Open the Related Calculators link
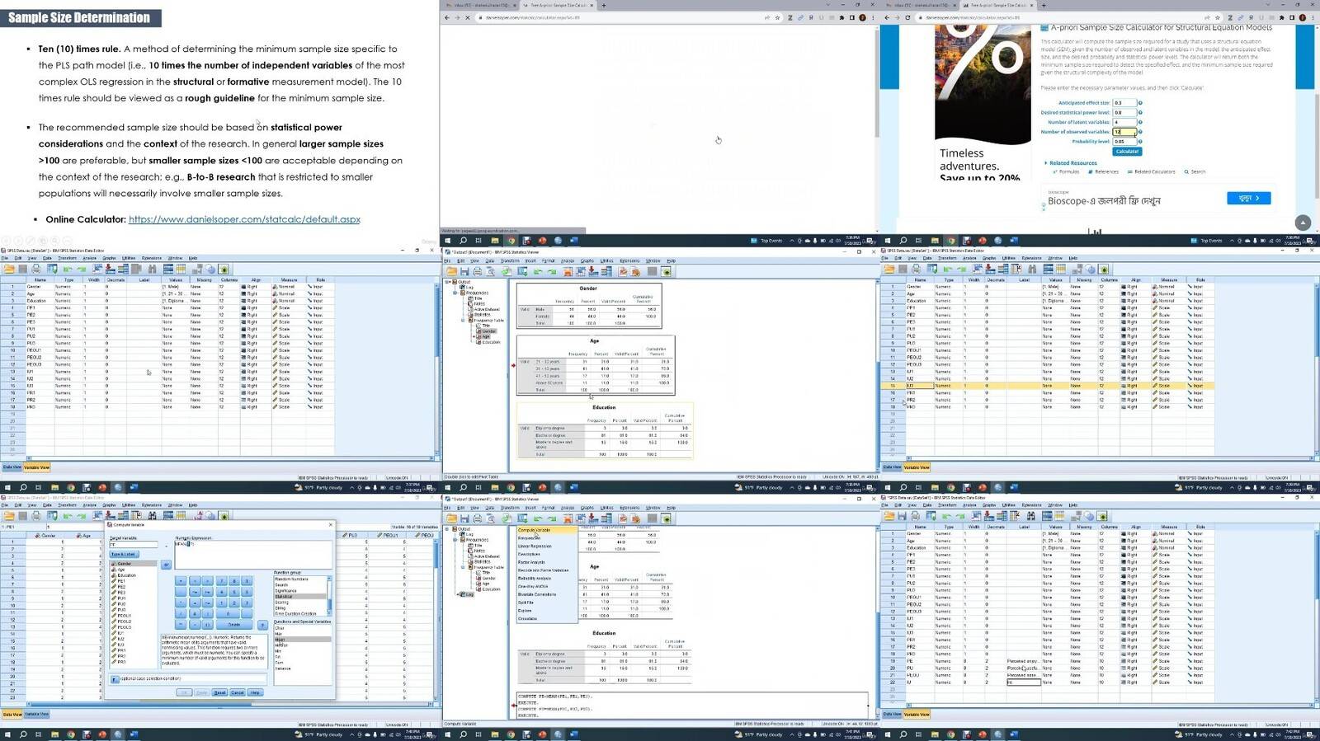The image size is (1320, 741). (x=1152, y=171)
